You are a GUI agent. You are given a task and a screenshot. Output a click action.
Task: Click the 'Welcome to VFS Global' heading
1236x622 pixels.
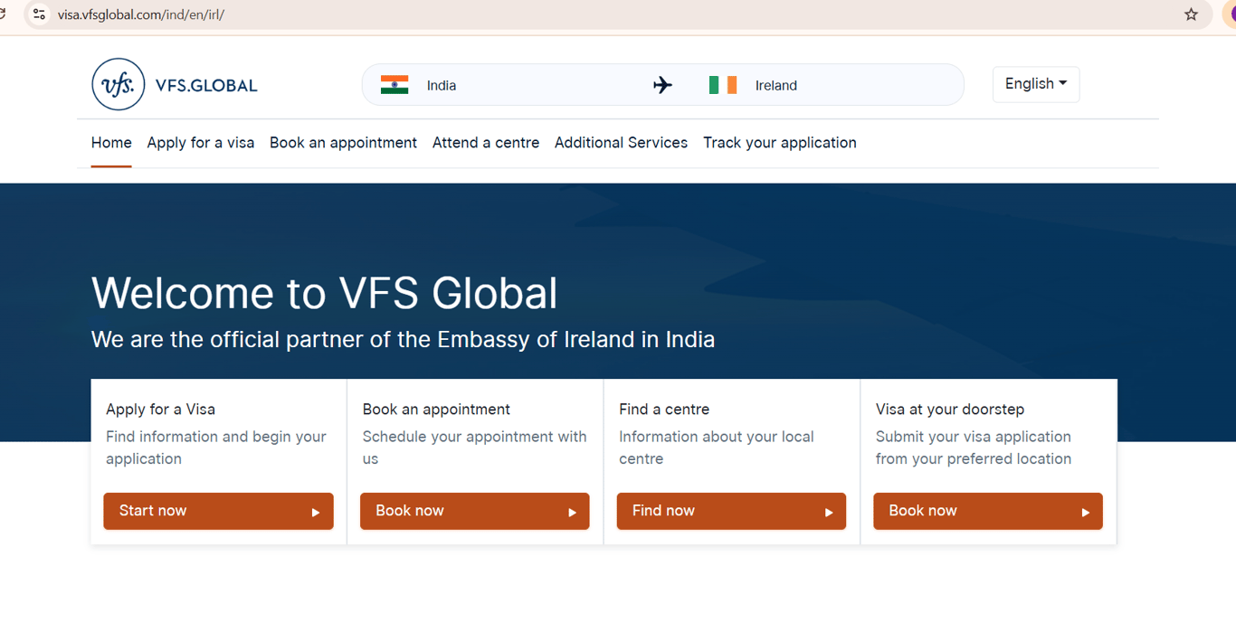coord(325,293)
